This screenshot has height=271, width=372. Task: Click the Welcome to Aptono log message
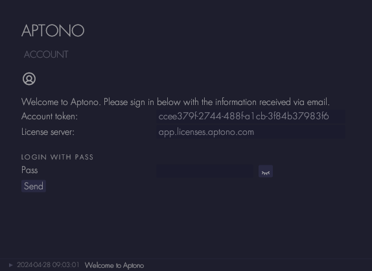pos(114,265)
